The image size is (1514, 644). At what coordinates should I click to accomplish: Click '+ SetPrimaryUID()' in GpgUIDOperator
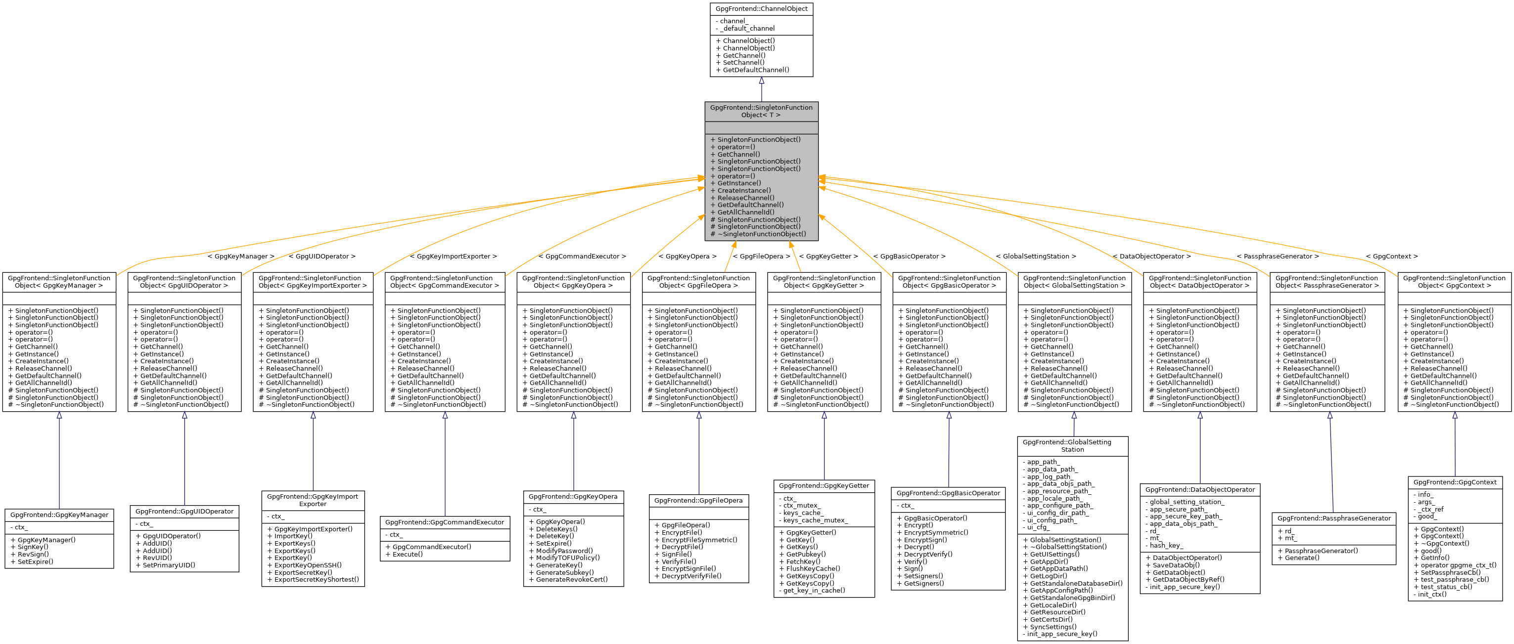click(165, 565)
